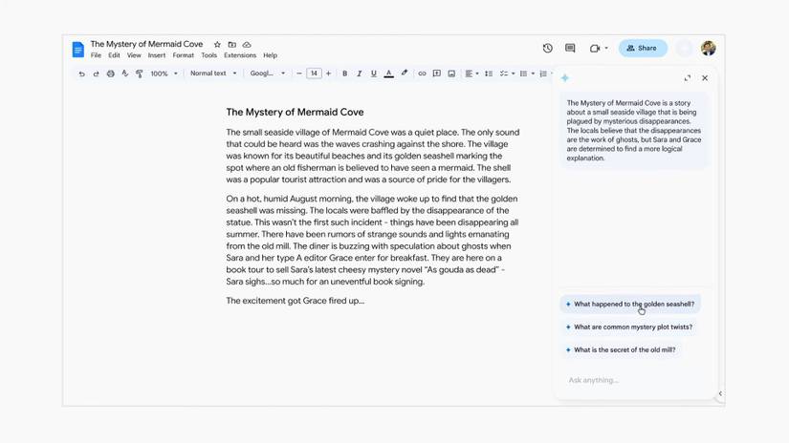
Task: Insert an image from toolbar
Action: (x=451, y=74)
